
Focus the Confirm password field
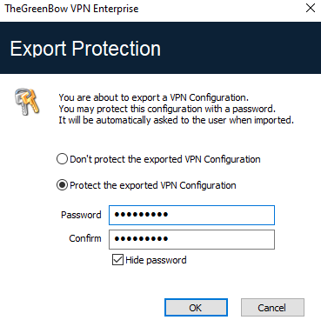tap(191, 239)
